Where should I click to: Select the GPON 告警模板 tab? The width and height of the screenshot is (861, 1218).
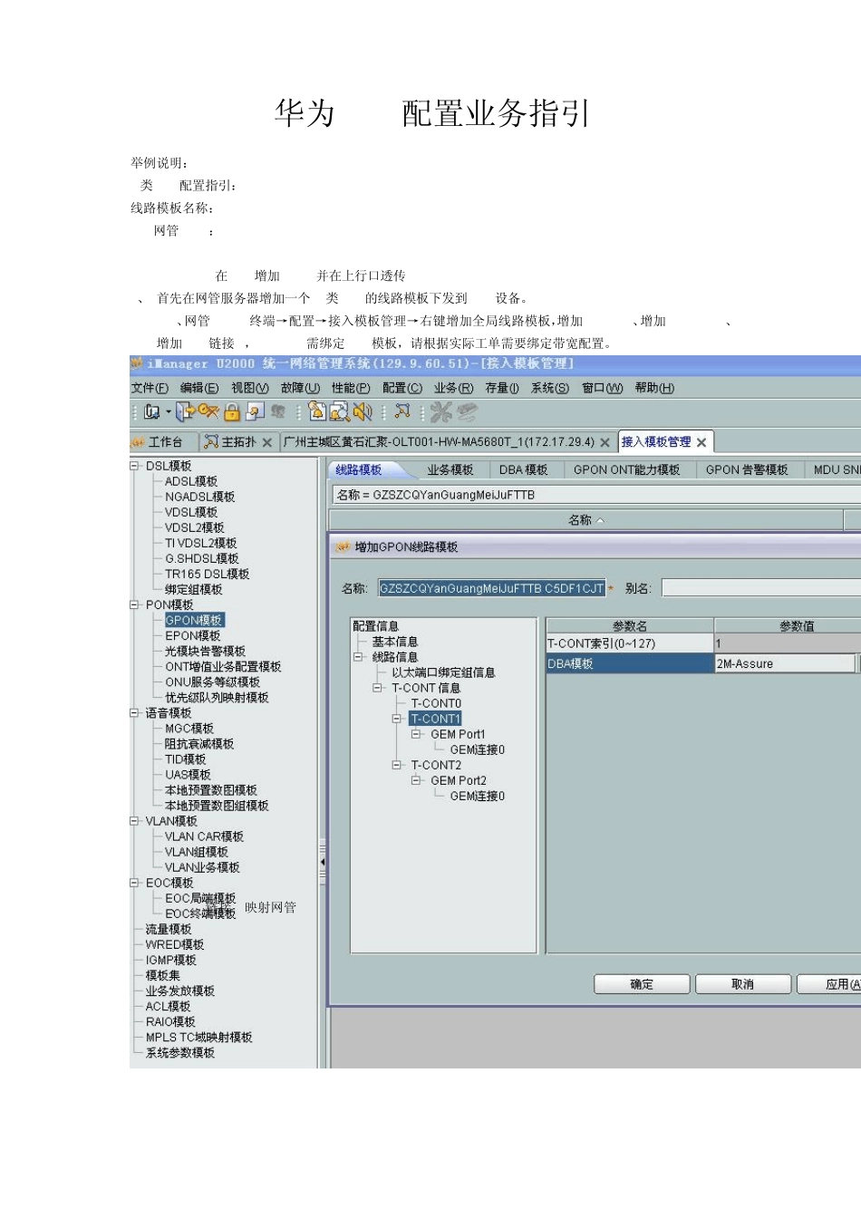(x=747, y=470)
